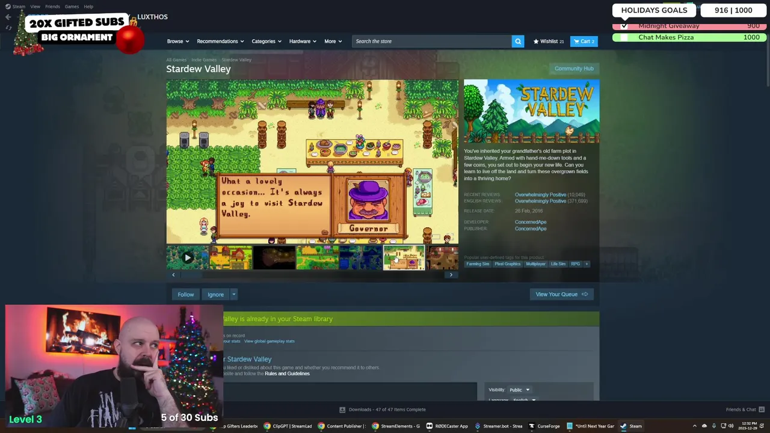Open CurseForge from taskbar
The image size is (770, 433).
pos(544,426)
